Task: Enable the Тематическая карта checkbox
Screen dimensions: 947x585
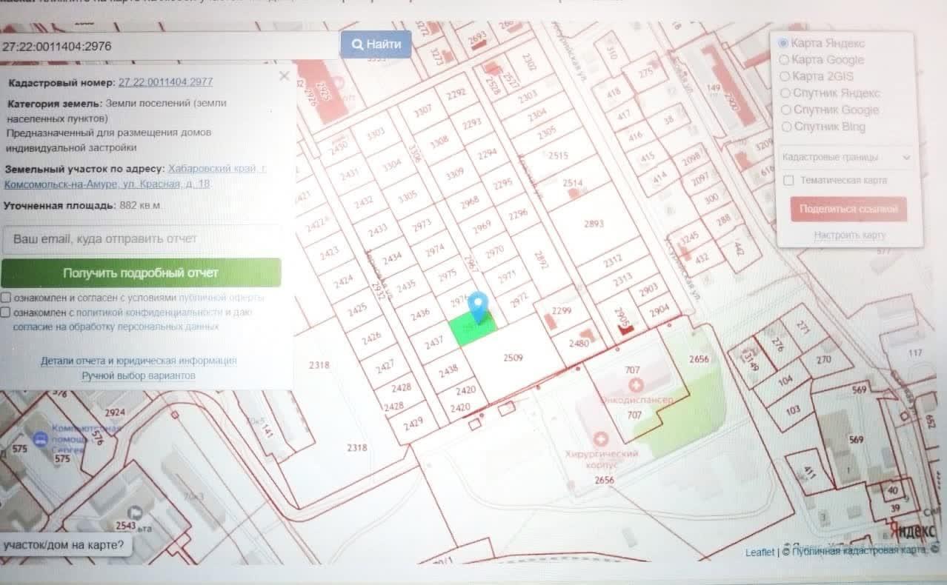Action: click(788, 181)
